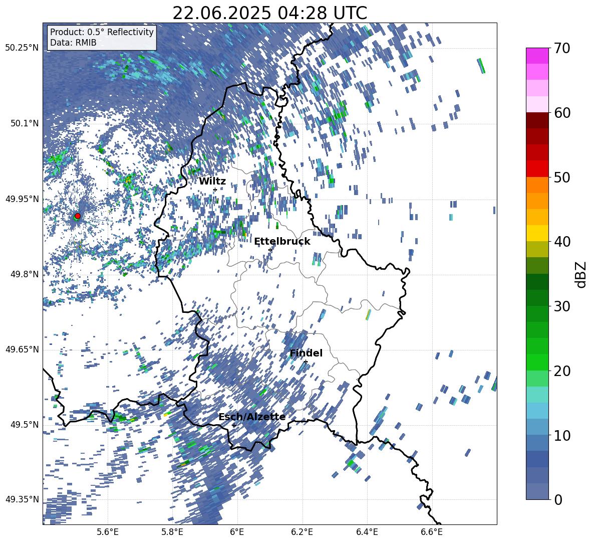Click the Ettelbruck location cross marker
Screen dimensions: 593x542
click(x=270, y=250)
